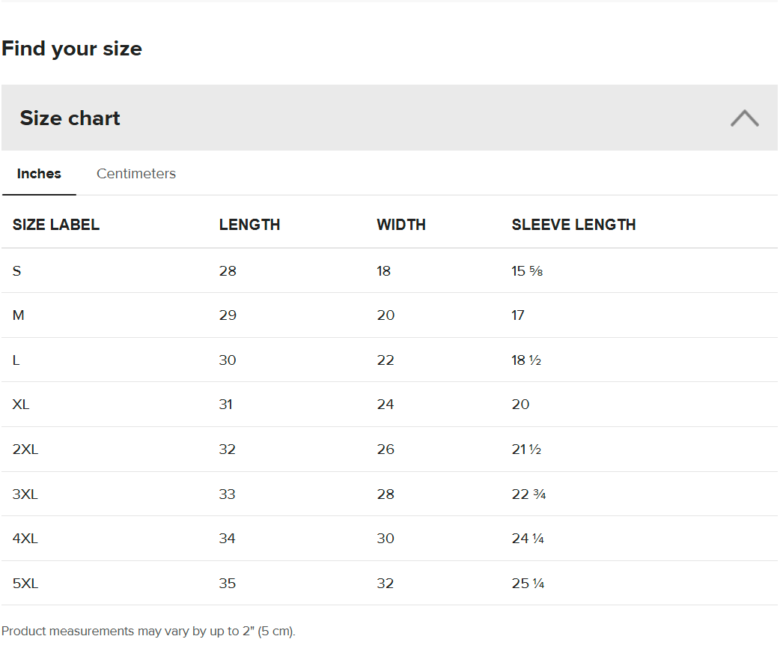Click the 15 ⅝ sleeve length value
The width and height of the screenshot is (780, 663).
[x=527, y=271]
